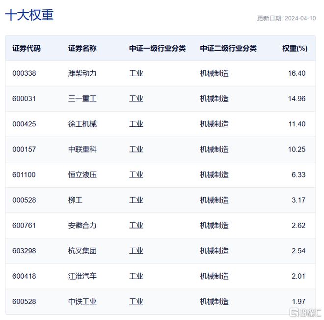Image resolution: width=324 pixels, height=320 pixels.
Task: Select security code 600761
Action: tap(24, 226)
